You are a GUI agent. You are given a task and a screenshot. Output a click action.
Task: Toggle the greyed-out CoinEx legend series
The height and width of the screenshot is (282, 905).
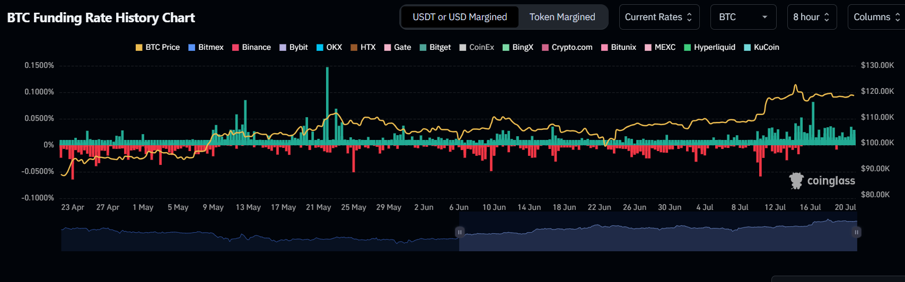tap(476, 47)
